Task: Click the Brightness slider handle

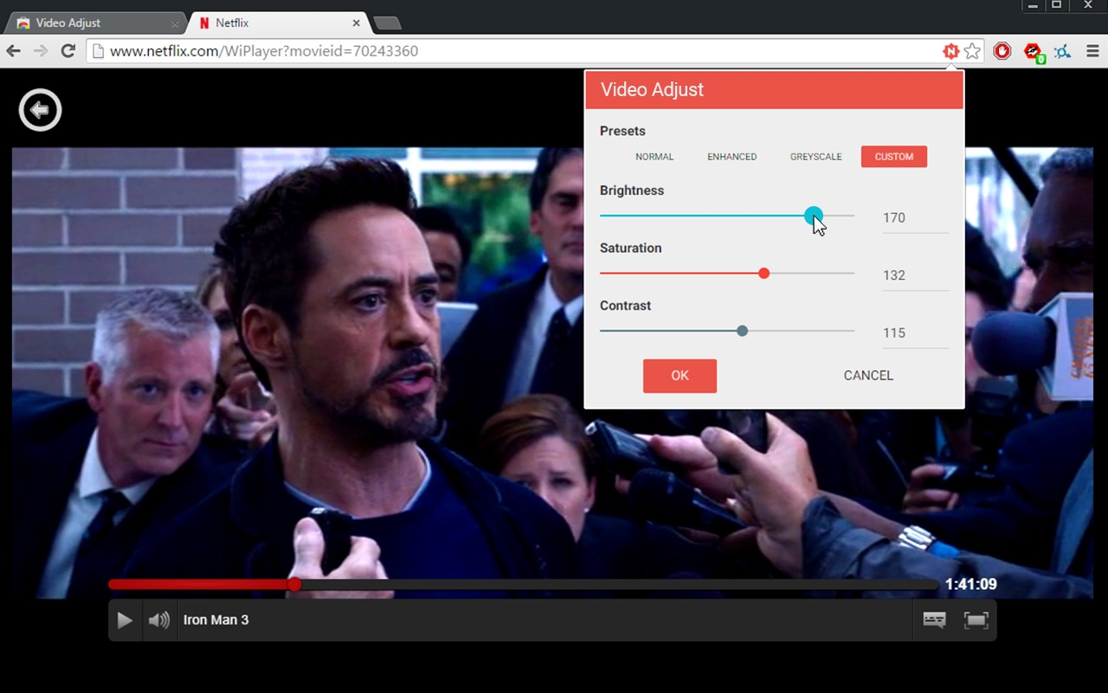Action: tap(813, 216)
